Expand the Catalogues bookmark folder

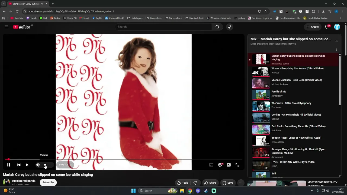(x=135, y=18)
